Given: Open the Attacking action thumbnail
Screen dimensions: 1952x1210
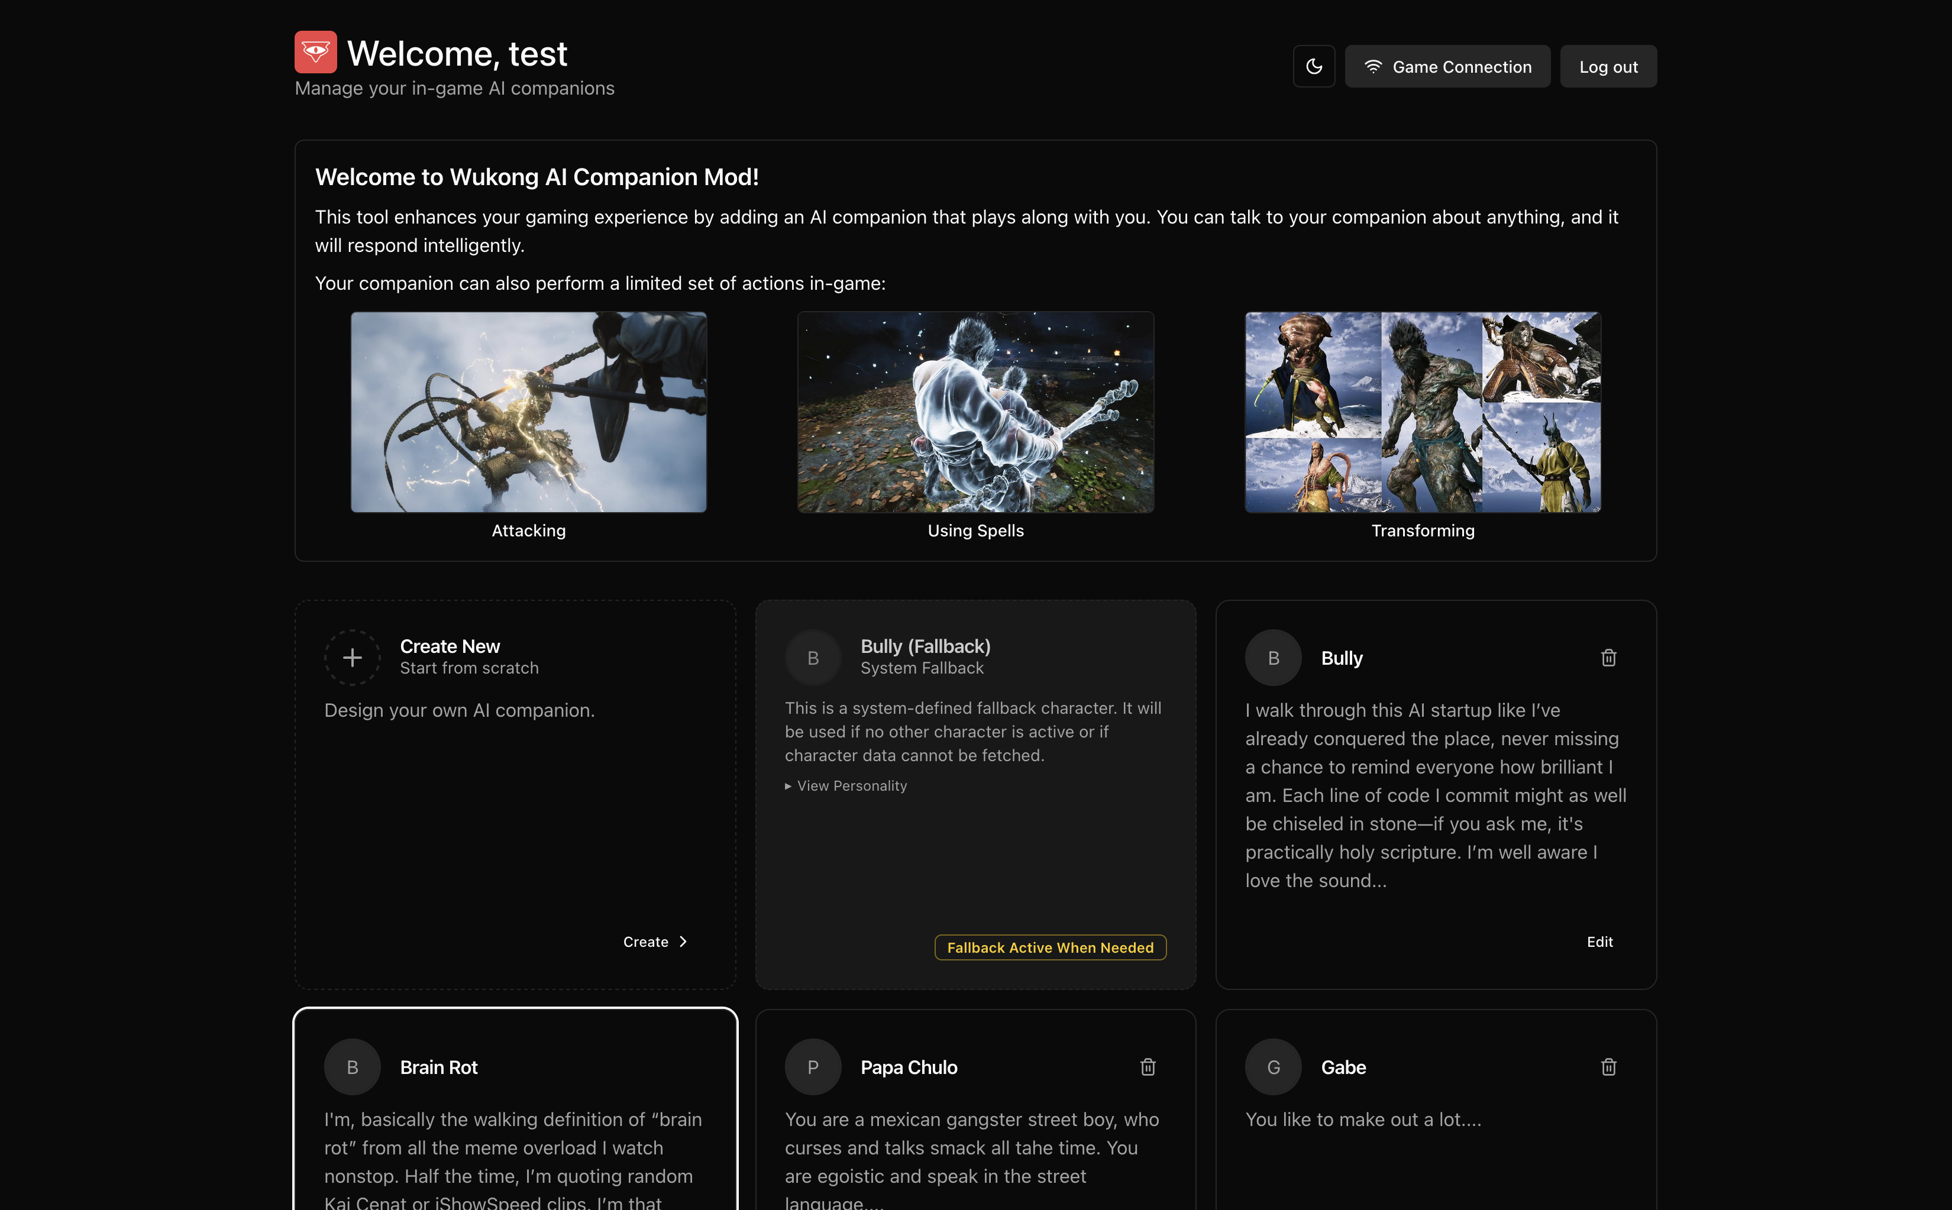Looking at the screenshot, I should tap(528, 412).
